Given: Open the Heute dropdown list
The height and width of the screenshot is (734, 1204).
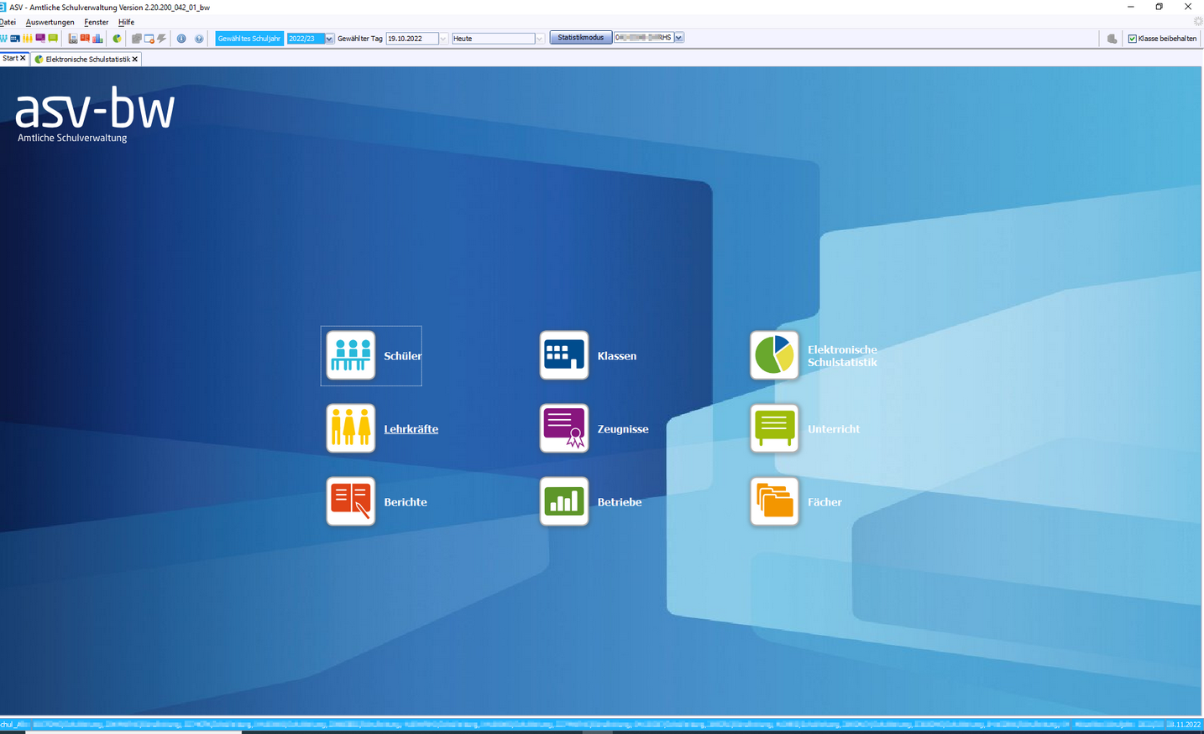Looking at the screenshot, I should coord(539,39).
